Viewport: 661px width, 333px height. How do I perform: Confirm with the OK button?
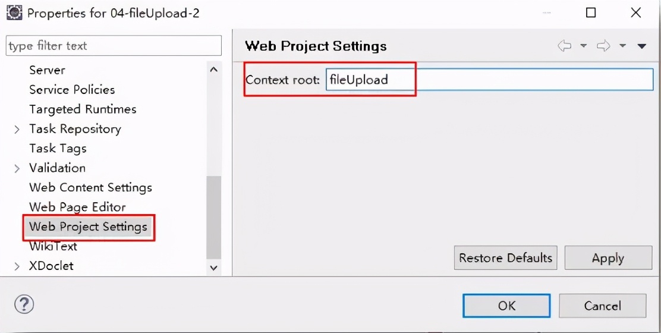tap(506, 306)
